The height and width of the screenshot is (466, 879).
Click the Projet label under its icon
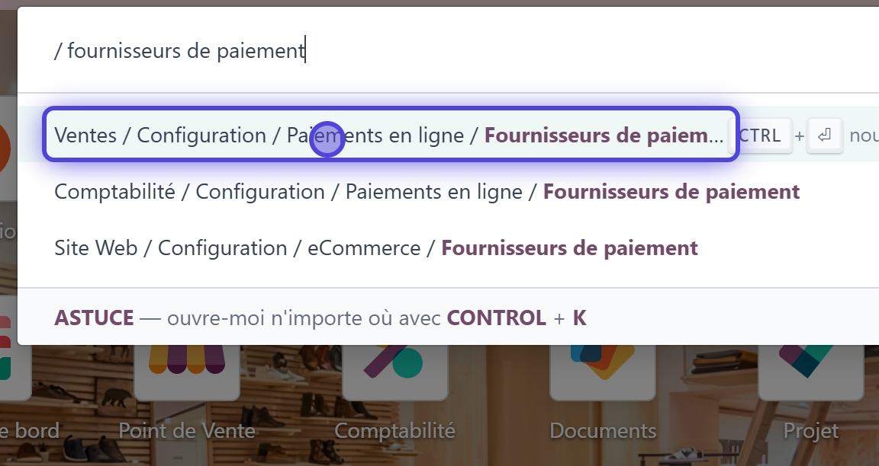click(810, 431)
